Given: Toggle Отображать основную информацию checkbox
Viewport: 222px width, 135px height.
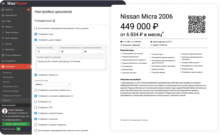Looking at the screenshot, I should (36, 96).
